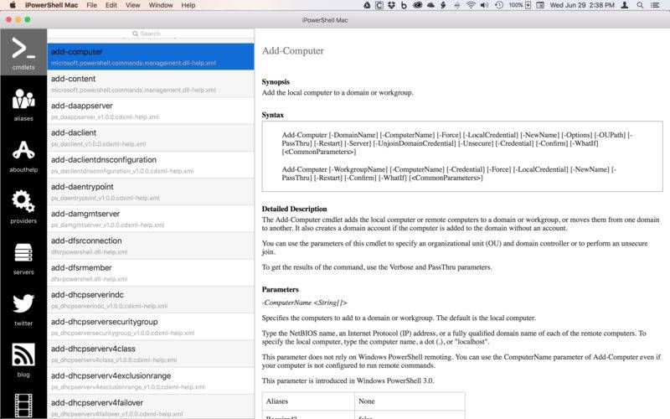Open the iPowerShell Mac app menu
Viewport: 670px width, 419px height.
tap(51, 5)
